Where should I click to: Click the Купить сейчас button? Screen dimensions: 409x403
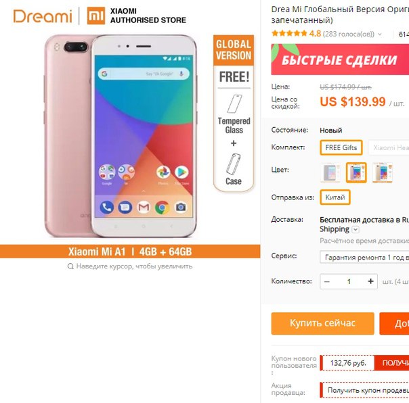pos(322,323)
